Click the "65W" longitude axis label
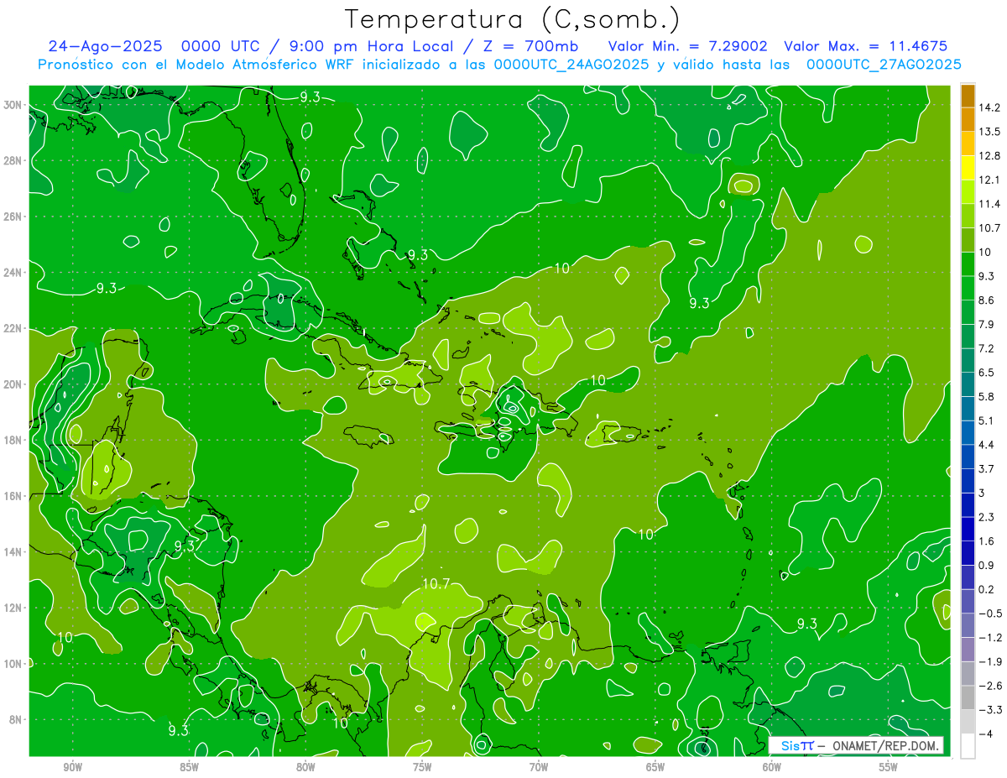1007x778 pixels. click(x=655, y=767)
